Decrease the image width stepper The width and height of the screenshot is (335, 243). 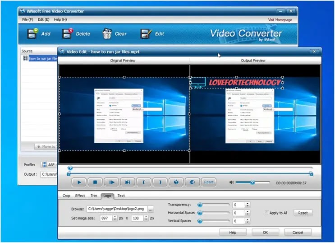115,220
